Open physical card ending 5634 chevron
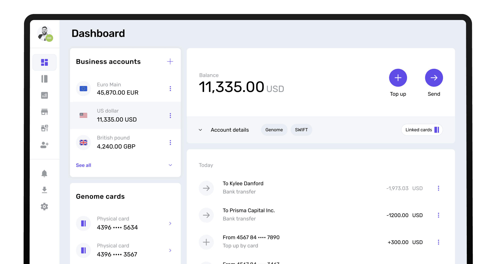The width and height of the screenshot is (496, 264). click(x=170, y=223)
